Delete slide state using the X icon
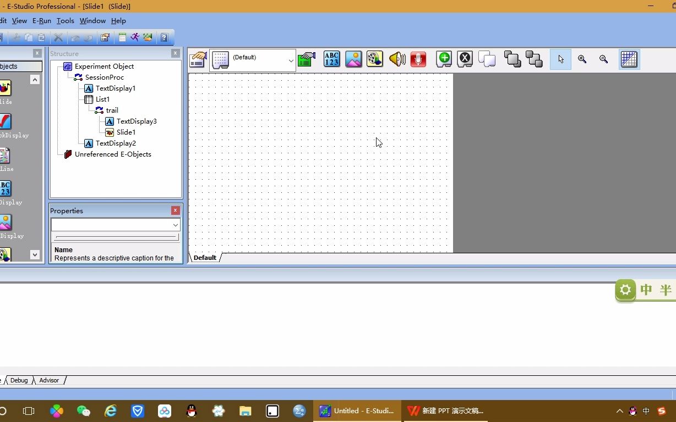 pyautogui.click(x=465, y=59)
